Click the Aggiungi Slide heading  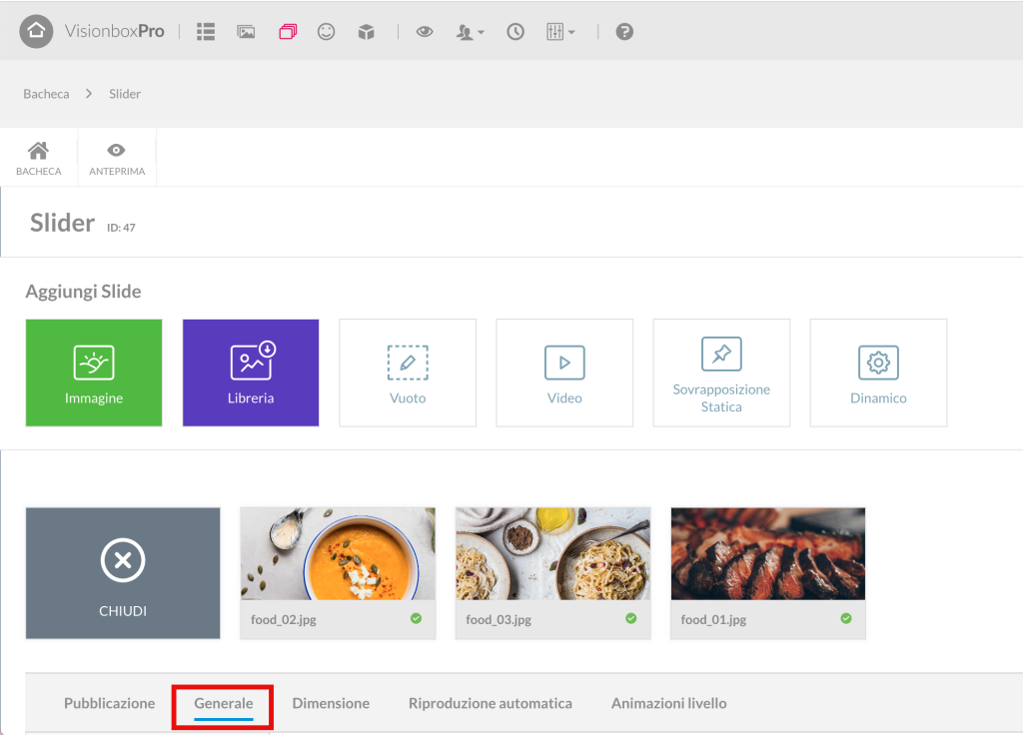(84, 292)
